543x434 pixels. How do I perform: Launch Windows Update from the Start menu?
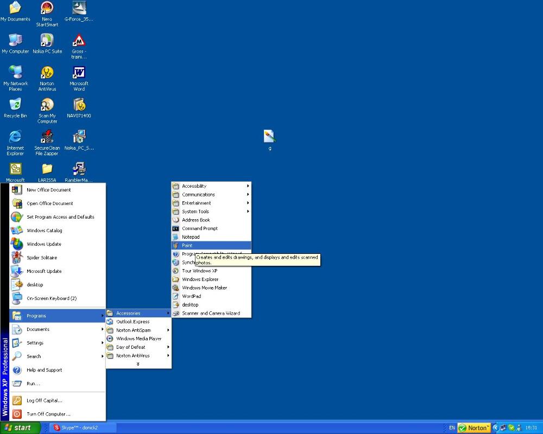click(58, 244)
